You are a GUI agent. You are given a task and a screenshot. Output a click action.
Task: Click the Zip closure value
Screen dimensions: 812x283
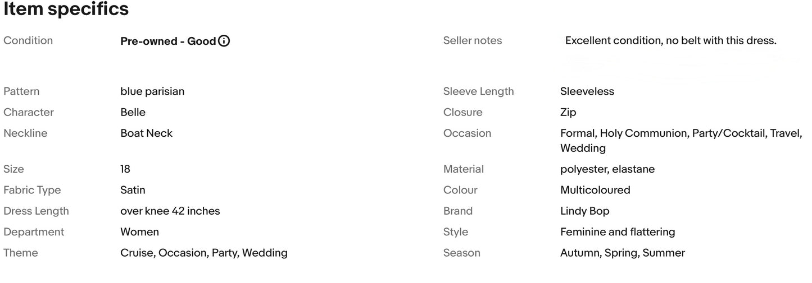(x=568, y=112)
